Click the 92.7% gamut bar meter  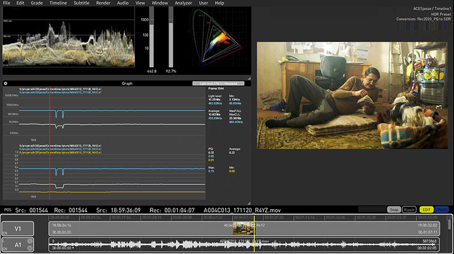pyautogui.click(x=171, y=37)
